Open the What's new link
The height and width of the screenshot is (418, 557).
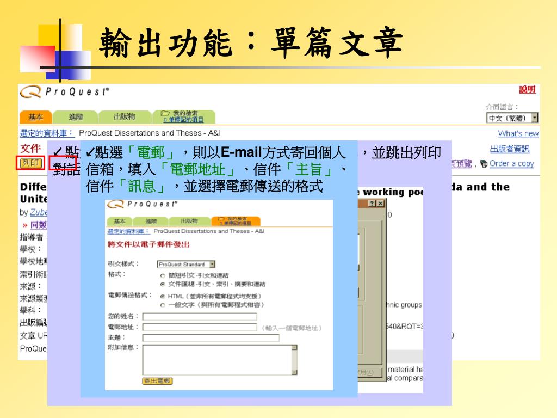point(518,133)
